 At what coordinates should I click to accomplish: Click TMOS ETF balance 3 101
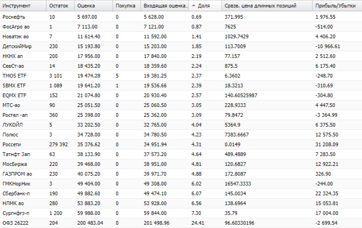(x=56, y=76)
